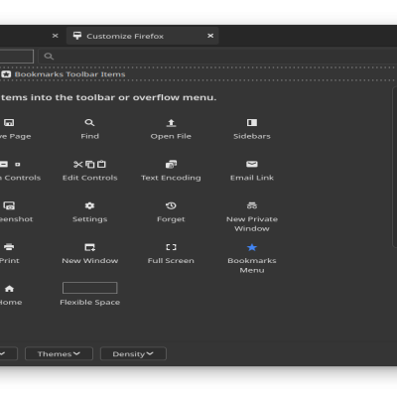Viewport: 397px width, 397px height.
Task: Click the Settings gear icon
Action: 89,205
